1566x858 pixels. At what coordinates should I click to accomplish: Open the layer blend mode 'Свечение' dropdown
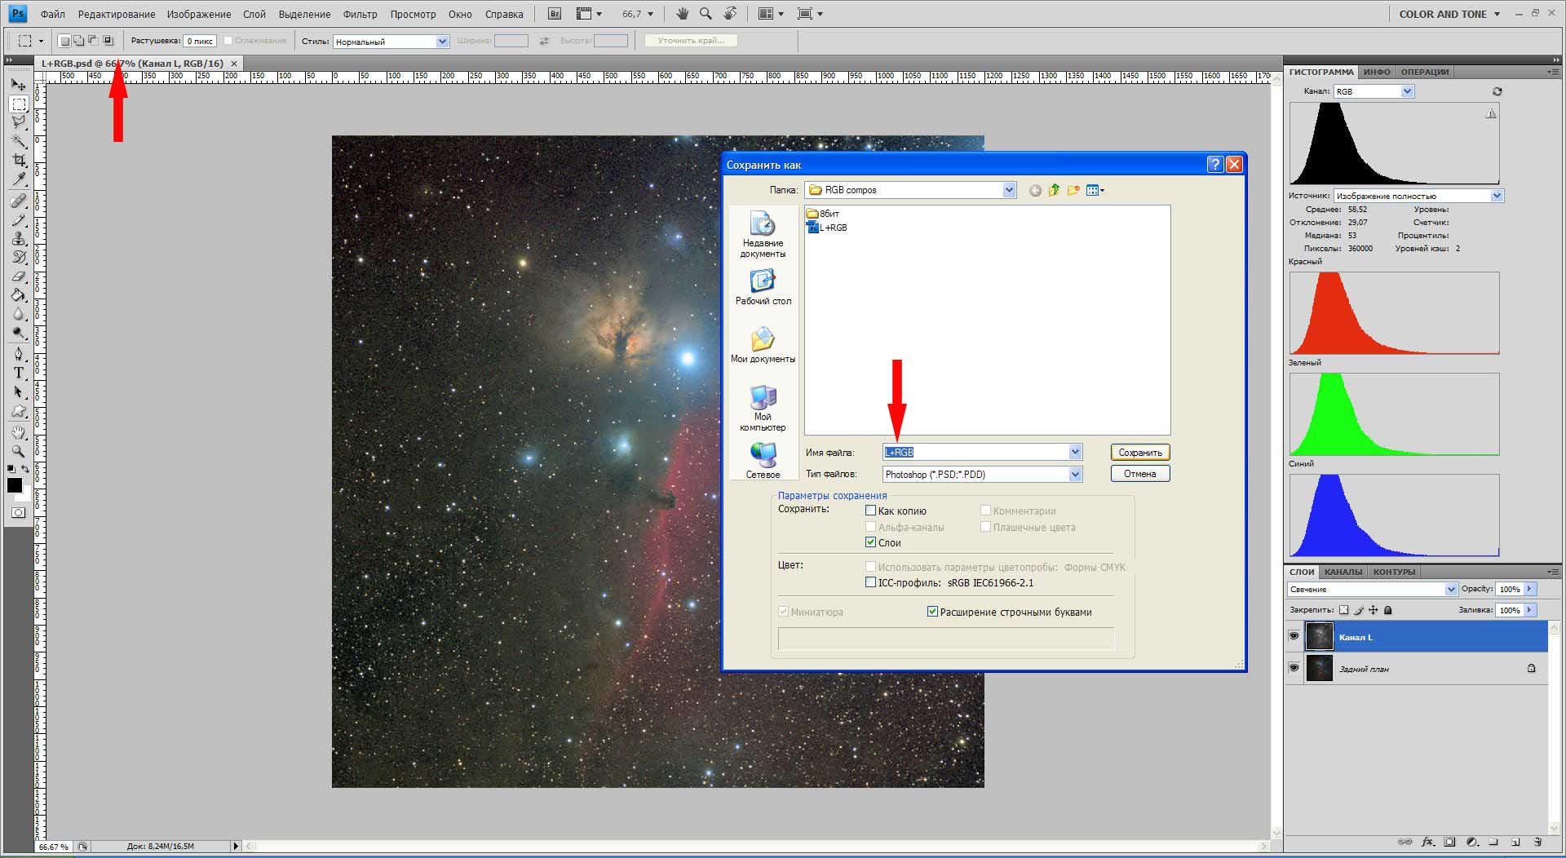coord(1451,590)
